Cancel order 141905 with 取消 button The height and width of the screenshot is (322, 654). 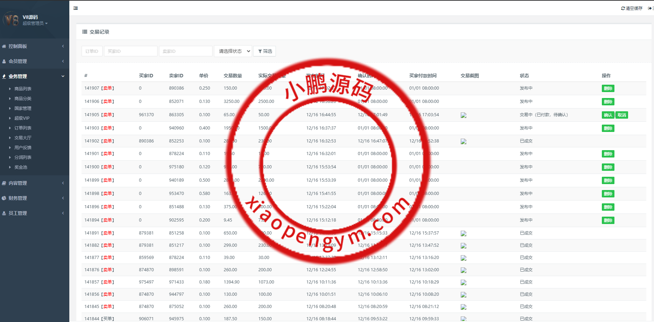pos(622,115)
